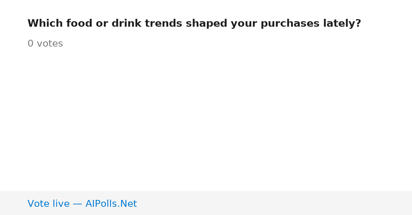This screenshot has height=215, width=412.
Task: Click the poll question heading
Action: [x=194, y=24]
